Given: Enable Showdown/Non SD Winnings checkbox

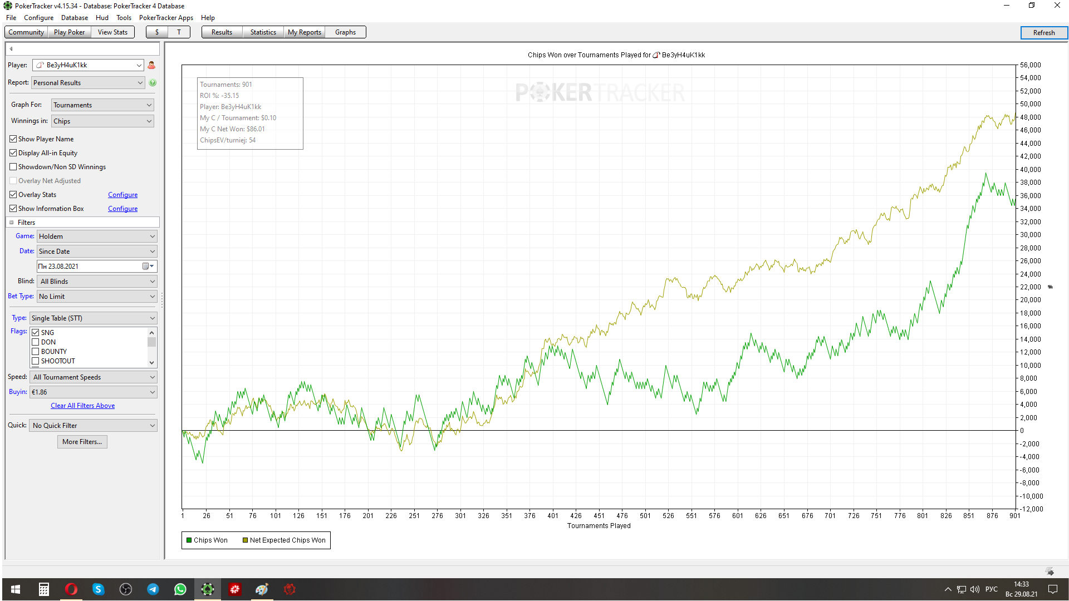Looking at the screenshot, I should [x=13, y=167].
